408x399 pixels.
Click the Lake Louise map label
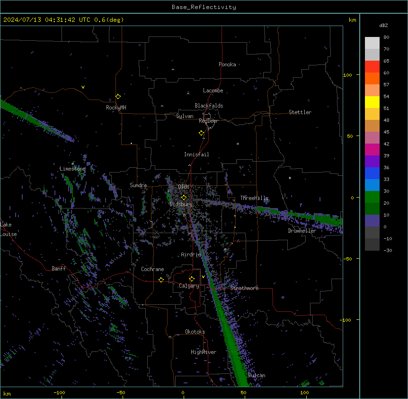pos(9,229)
